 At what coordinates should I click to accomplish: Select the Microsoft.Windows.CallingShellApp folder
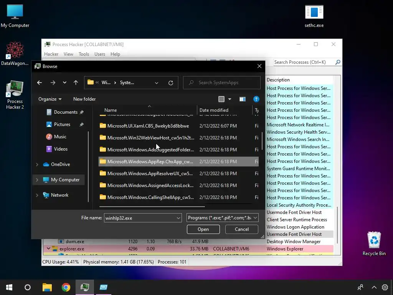(178, 197)
